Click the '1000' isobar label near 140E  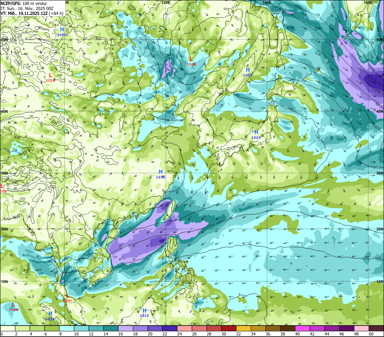(x=298, y=8)
